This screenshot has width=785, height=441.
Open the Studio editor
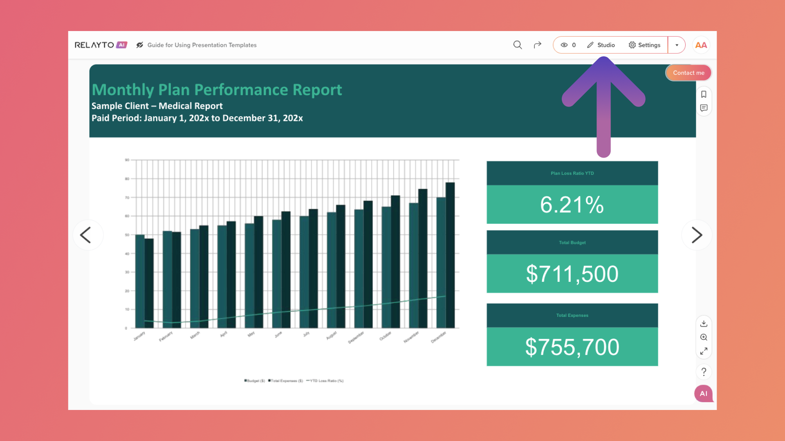click(601, 45)
